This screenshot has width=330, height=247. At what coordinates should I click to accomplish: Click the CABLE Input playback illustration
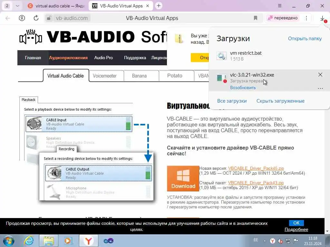click(x=79, y=124)
